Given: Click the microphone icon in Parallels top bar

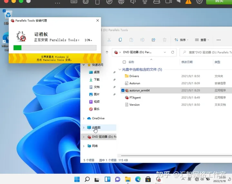Looking at the screenshot, I should 145,2.
